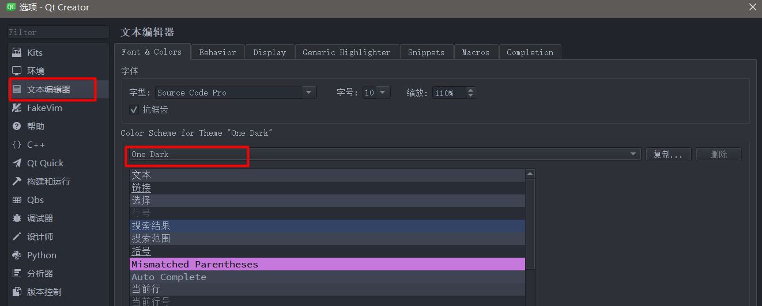The image size is (762, 306).
Task: Select the 选择 color entry
Action: (327, 200)
